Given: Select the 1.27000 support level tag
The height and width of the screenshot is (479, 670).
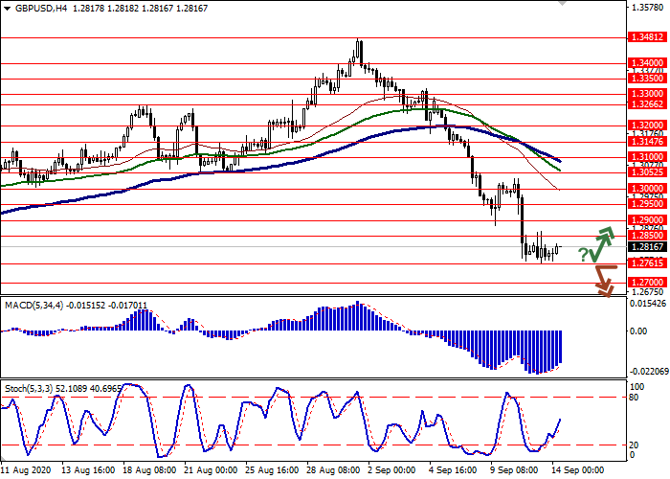Looking at the screenshot, I should (647, 284).
